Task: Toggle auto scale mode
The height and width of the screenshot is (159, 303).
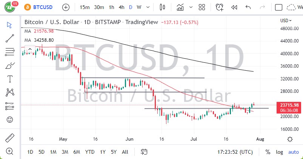Action: point(293,152)
